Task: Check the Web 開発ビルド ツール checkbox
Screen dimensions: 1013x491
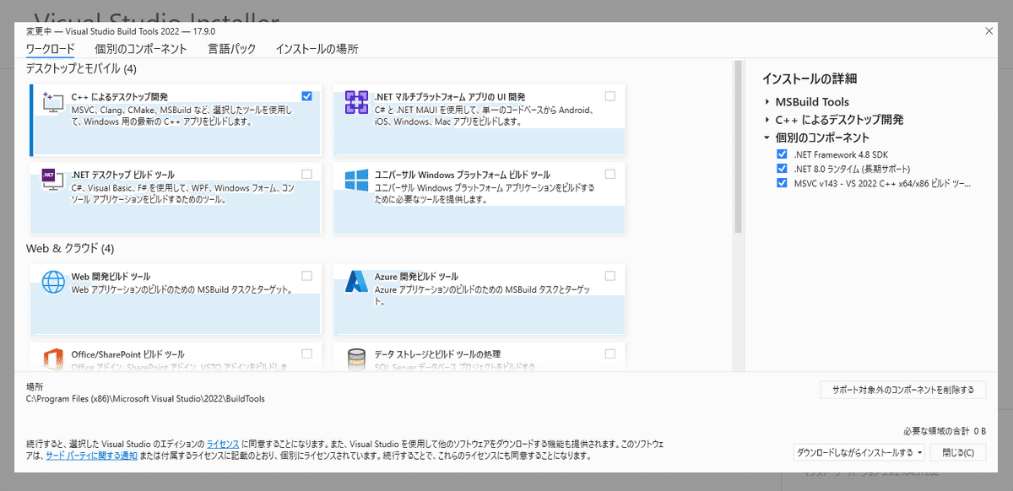Action: click(306, 276)
